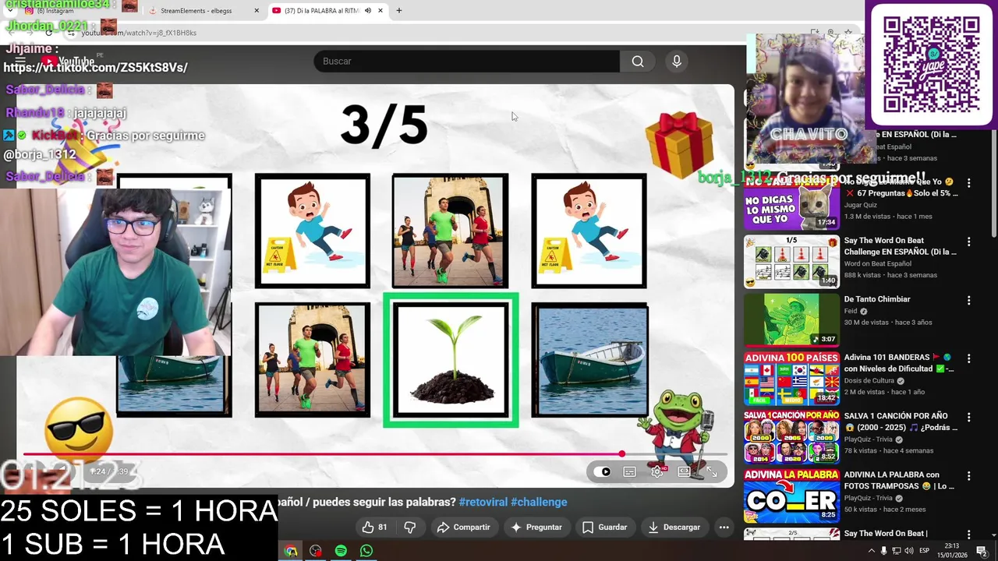Toggle the autoplay switch in player
Screen dimensions: 998x561
click(x=603, y=471)
